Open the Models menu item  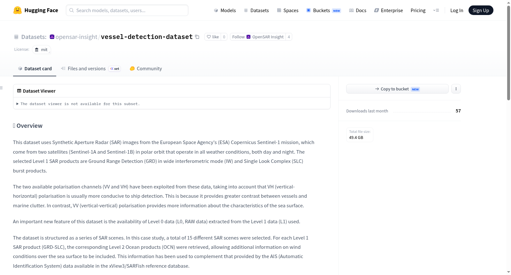pos(225,10)
